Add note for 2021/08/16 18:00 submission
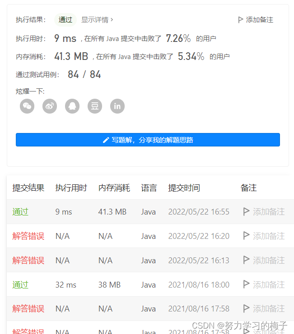This screenshot has width=294, height=334. tap(269, 284)
